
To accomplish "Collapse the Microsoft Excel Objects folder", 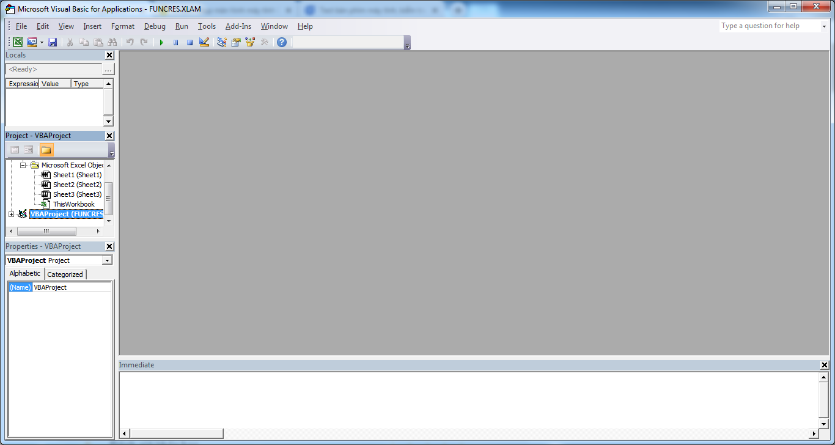I will 23,165.
